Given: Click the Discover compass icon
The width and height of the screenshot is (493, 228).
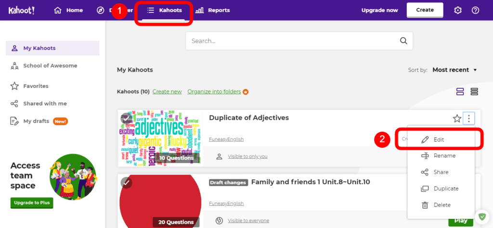Looking at the screenshot, I should [x=100, y=11].
